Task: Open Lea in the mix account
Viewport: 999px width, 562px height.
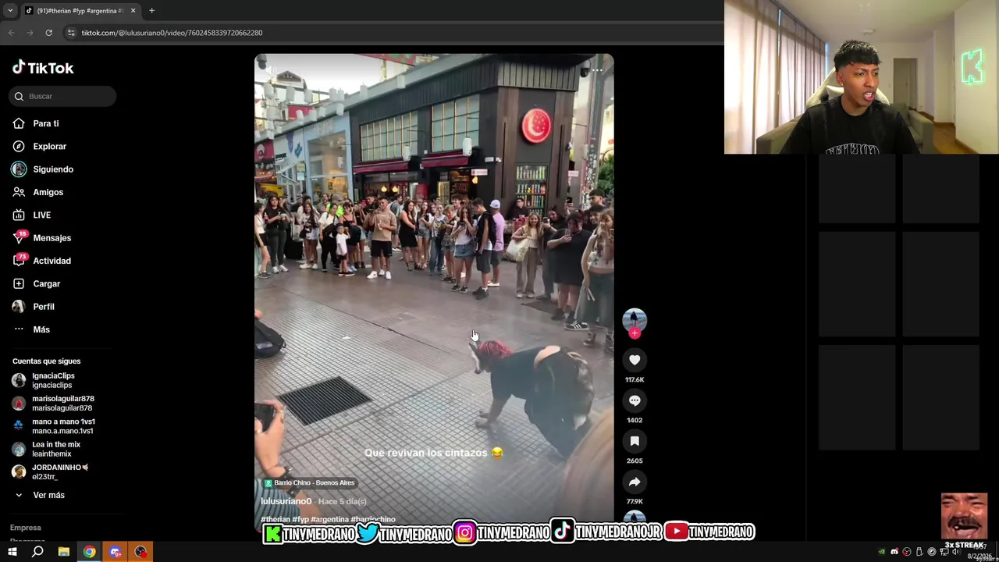Action: pyautogui.click(x=47, y=449)
